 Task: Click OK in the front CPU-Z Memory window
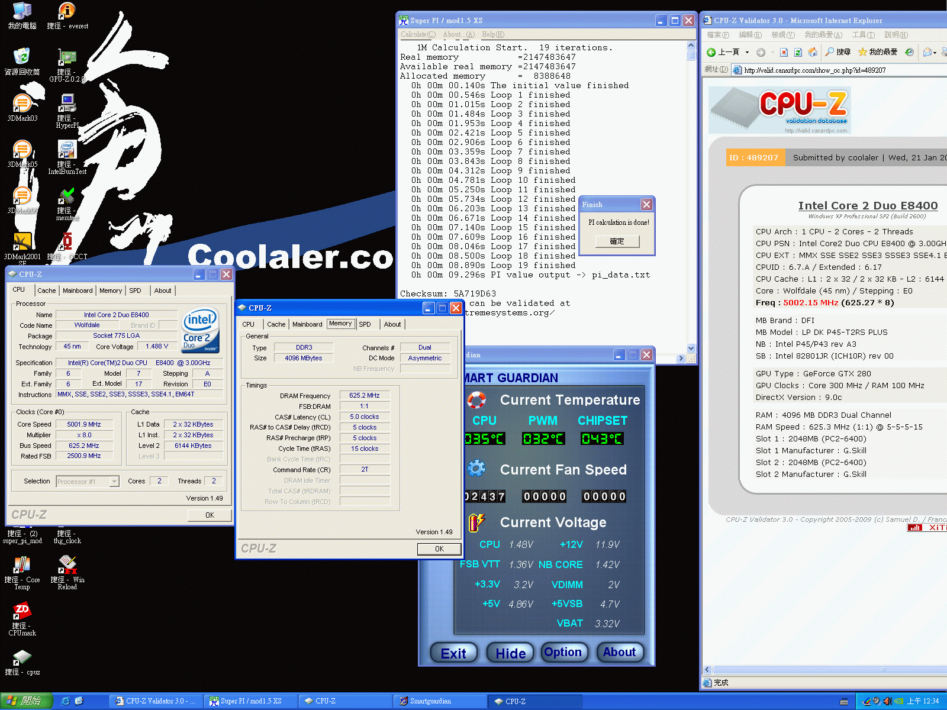(439, 548)
